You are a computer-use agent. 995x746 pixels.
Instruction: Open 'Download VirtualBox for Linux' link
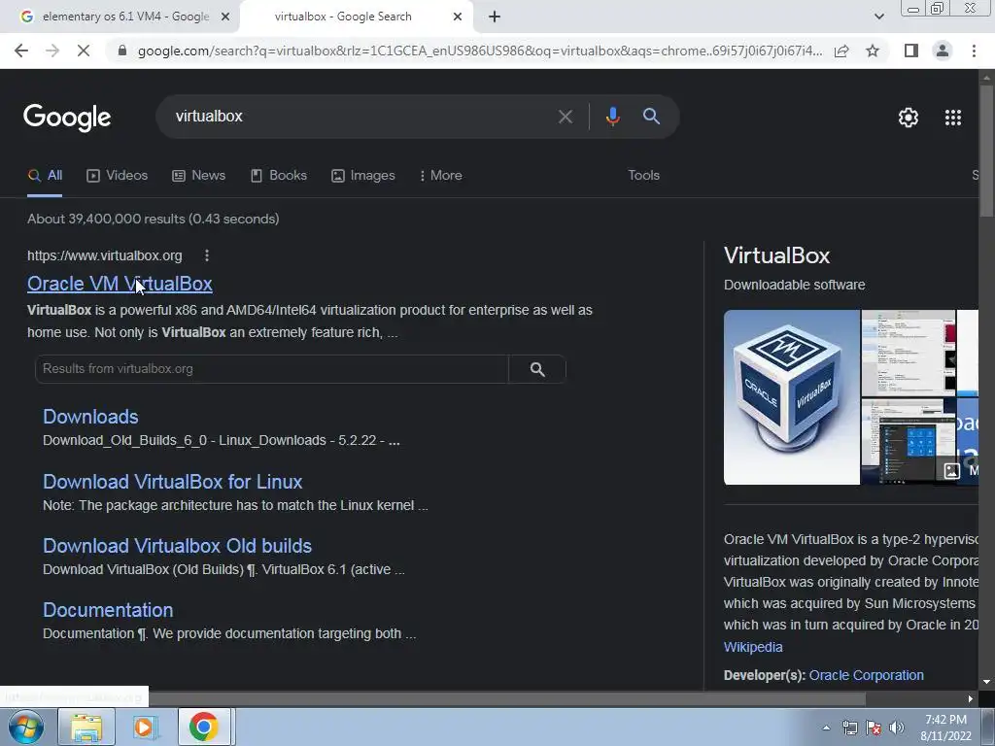173,482
